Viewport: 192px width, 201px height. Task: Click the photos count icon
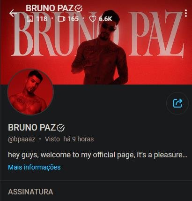[30, 19]
